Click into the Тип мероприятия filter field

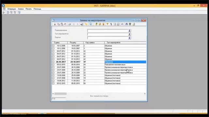108,34
